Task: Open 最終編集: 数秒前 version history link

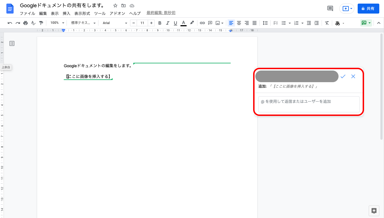Action: [x=161, y=13]
